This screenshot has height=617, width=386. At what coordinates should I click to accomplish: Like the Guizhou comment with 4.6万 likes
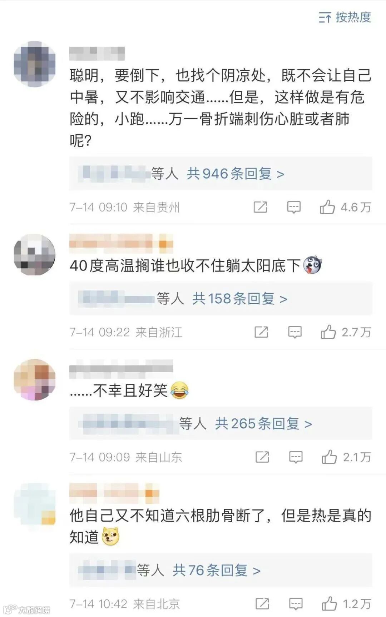(345, 207)
